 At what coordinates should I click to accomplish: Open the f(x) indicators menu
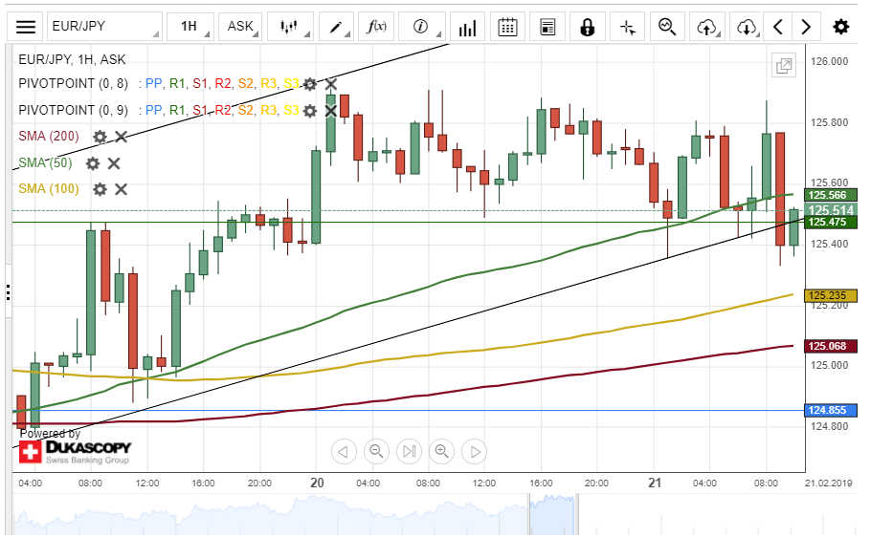point(377,27)
